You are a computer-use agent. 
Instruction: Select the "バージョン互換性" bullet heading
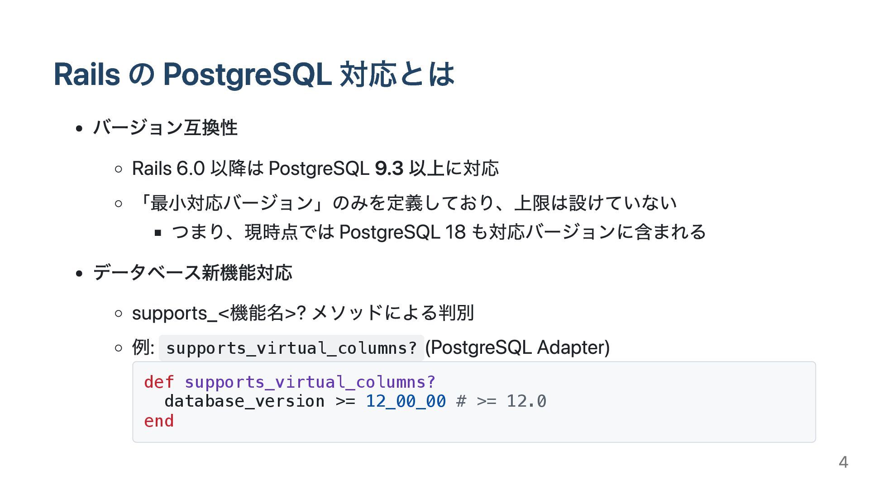[x=165, y=127]
